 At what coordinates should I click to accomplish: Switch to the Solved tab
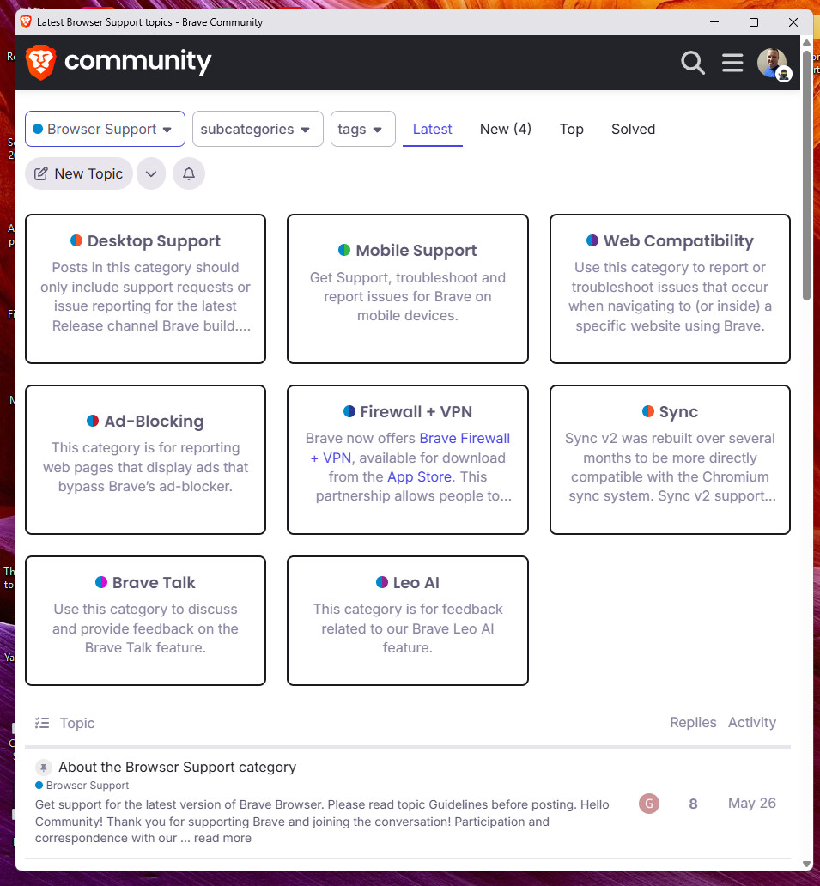(x=633, y=130)
